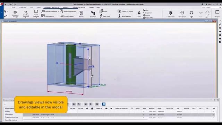Expand Perform numbering dropdown arrow
The image size is (222, 125).
58,11
